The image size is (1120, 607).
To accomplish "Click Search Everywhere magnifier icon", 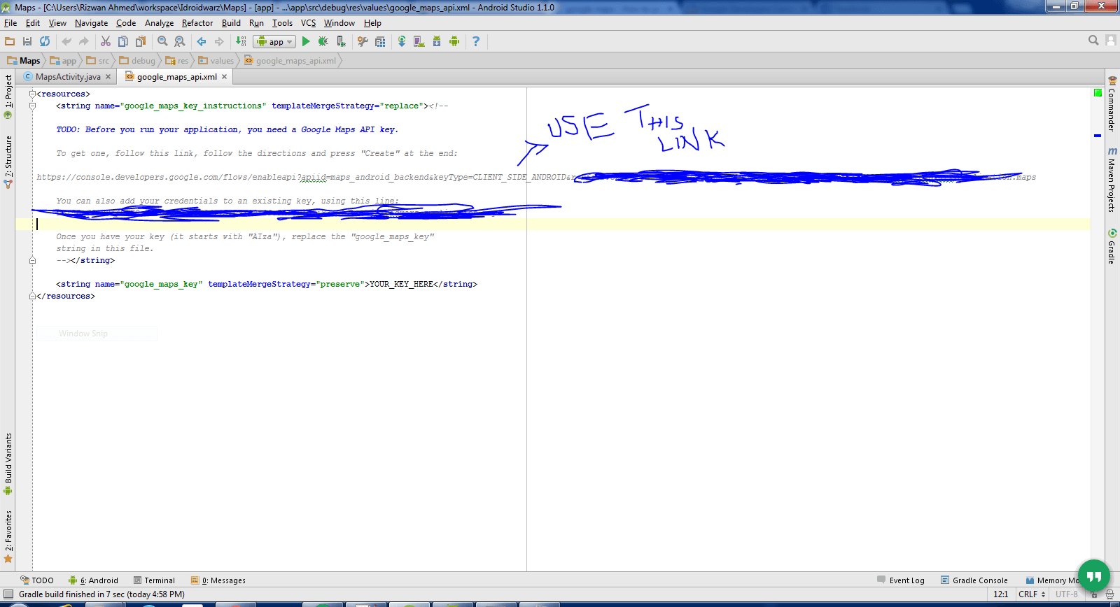I will pyautogui.click(x=1093, y=41).
